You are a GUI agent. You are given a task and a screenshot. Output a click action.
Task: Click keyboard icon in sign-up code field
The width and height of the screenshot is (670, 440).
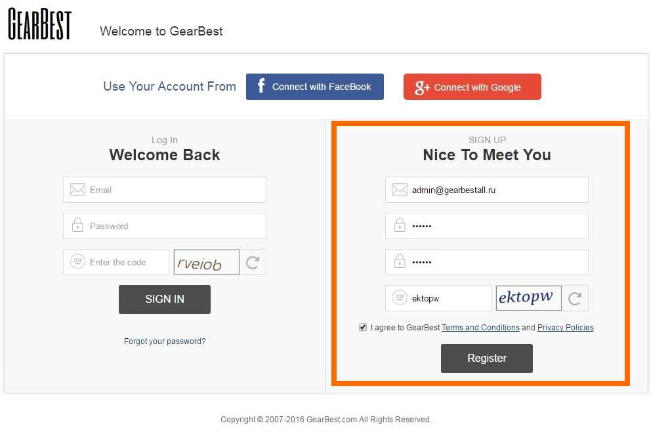click(400, 298)
